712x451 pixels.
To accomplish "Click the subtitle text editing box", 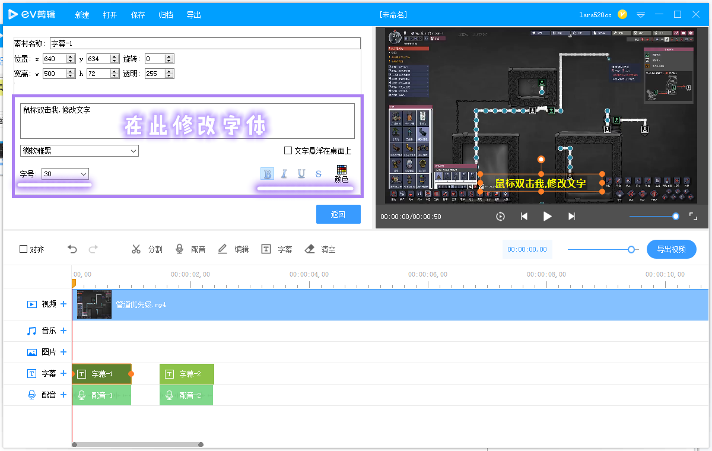I will coord(187,121).
